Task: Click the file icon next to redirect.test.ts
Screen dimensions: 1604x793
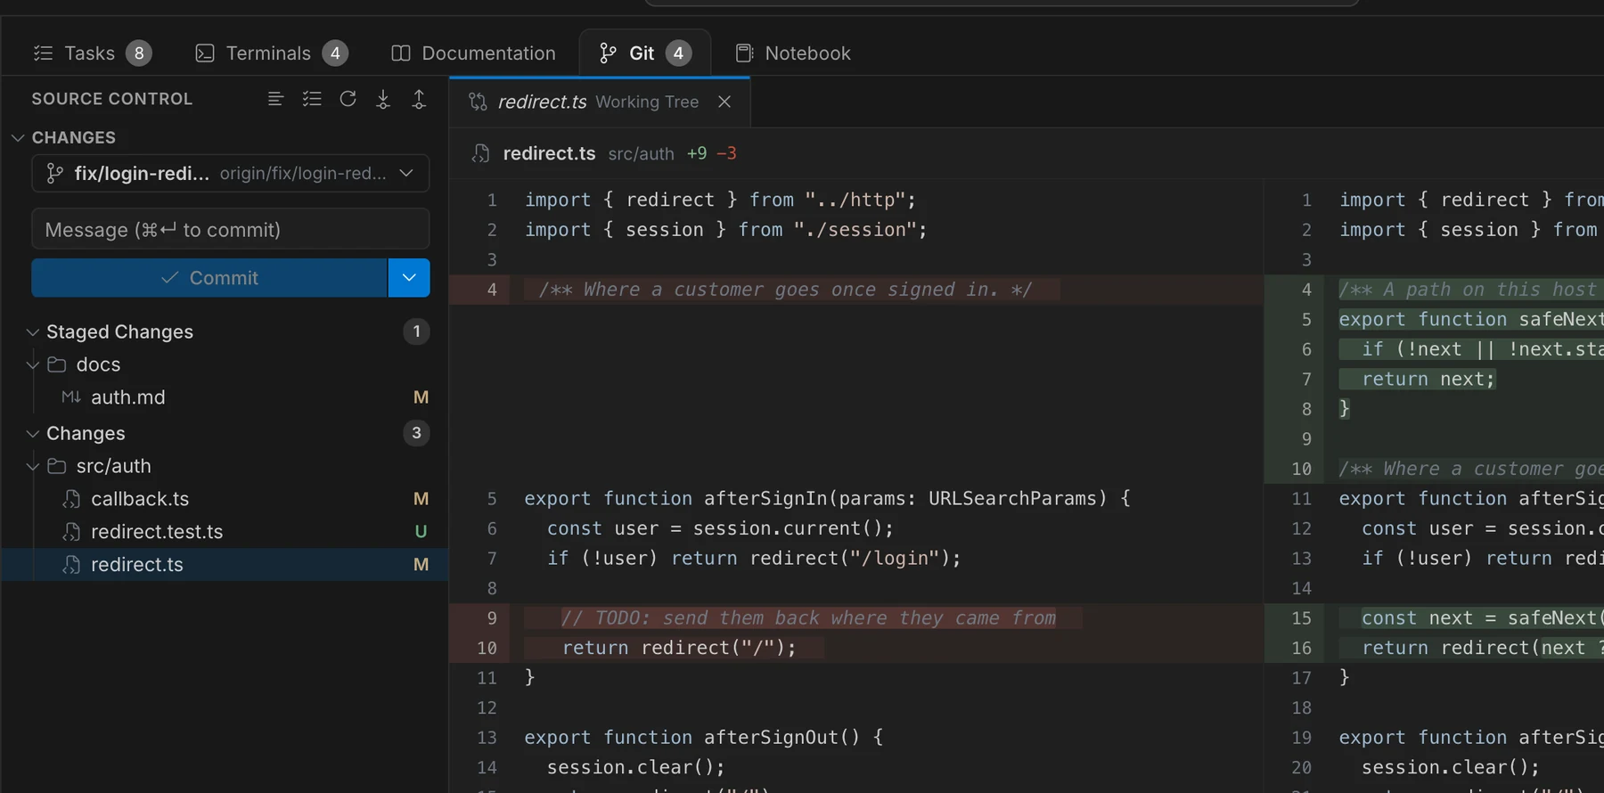Action: pos(71,532)
